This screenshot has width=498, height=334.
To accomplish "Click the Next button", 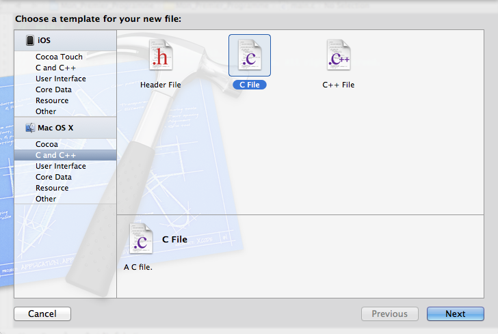I will (x=456, y=314).
